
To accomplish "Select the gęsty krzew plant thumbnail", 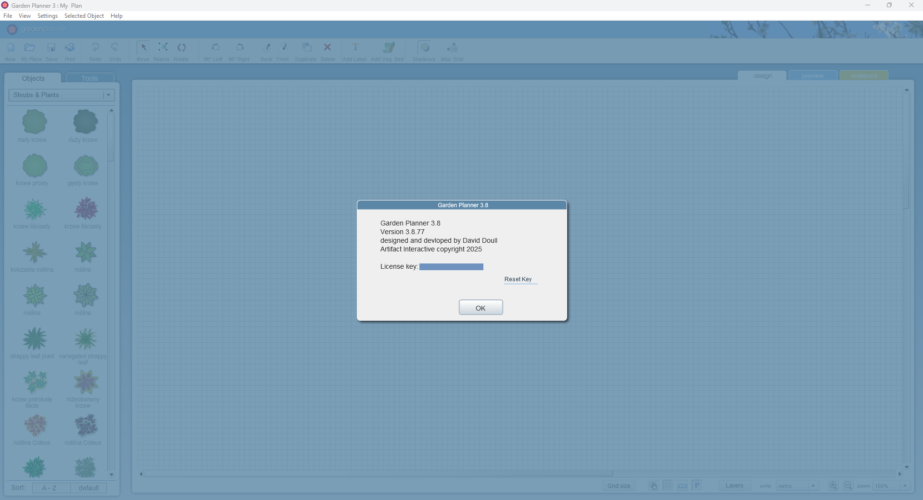I will (86, 166).
